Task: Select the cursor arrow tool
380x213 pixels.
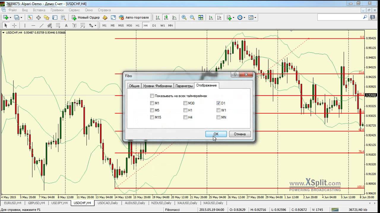Action: click(6, 25)
